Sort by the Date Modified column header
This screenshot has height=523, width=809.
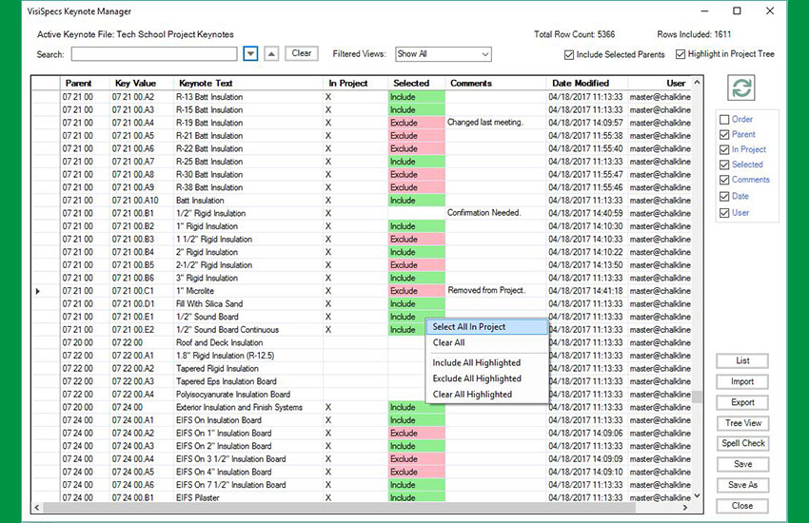[579, 84]
